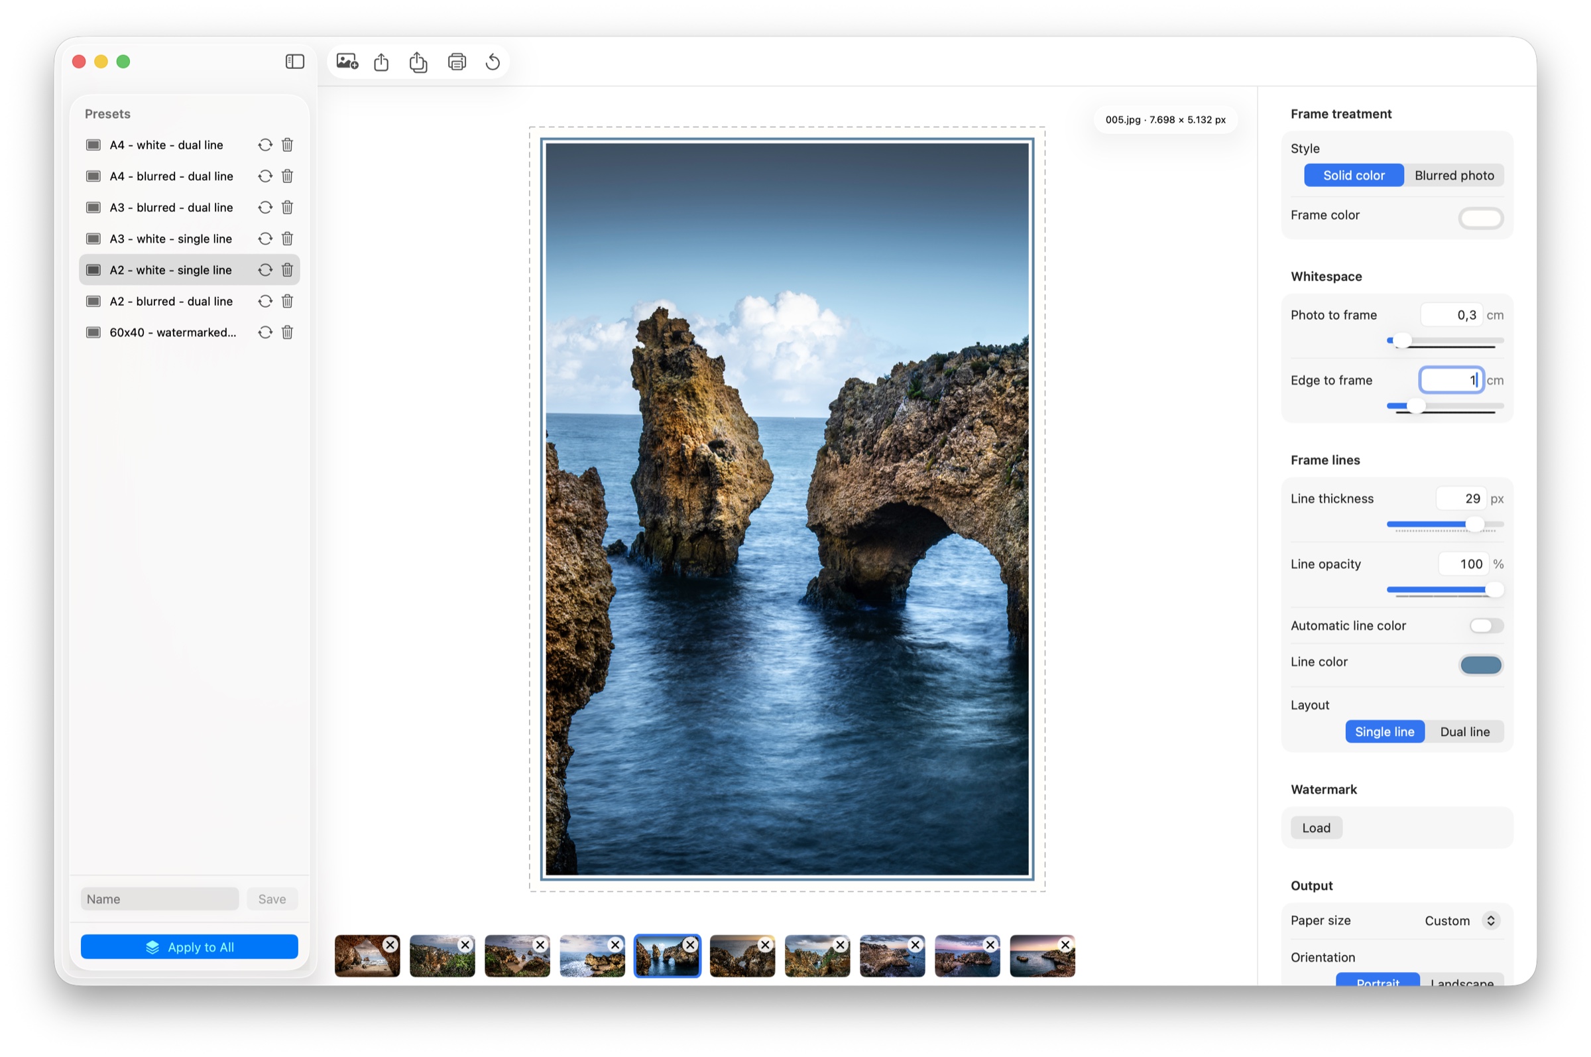Click the Line opacity slider
Viewport: 1591px width, 1057px height.
[1444, 589]
